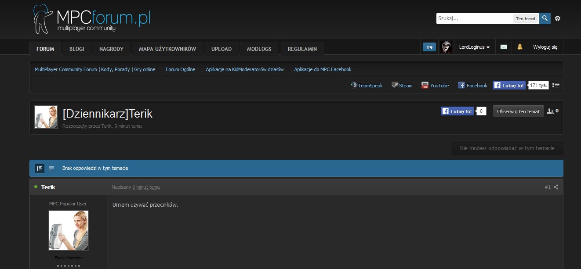Image resolution: width=581 pixels, height=269 pixels.
Task: Click the 19 reputation badge
Action: pos(429,47)
